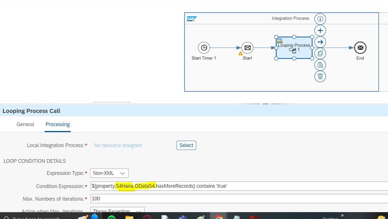Click the plus add icon next to the step
This screenshot has height=219, width=388.
coord(320,31)
